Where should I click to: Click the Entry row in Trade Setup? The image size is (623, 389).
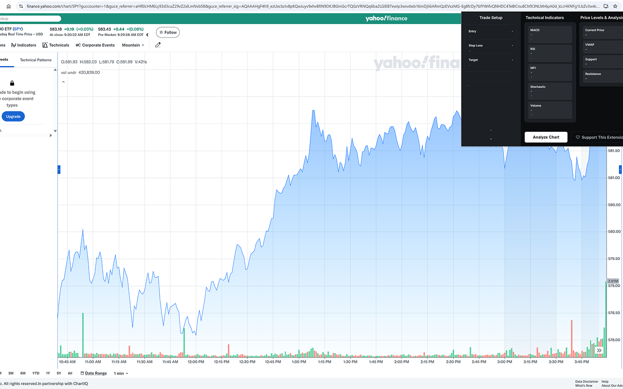click(491, 33)
